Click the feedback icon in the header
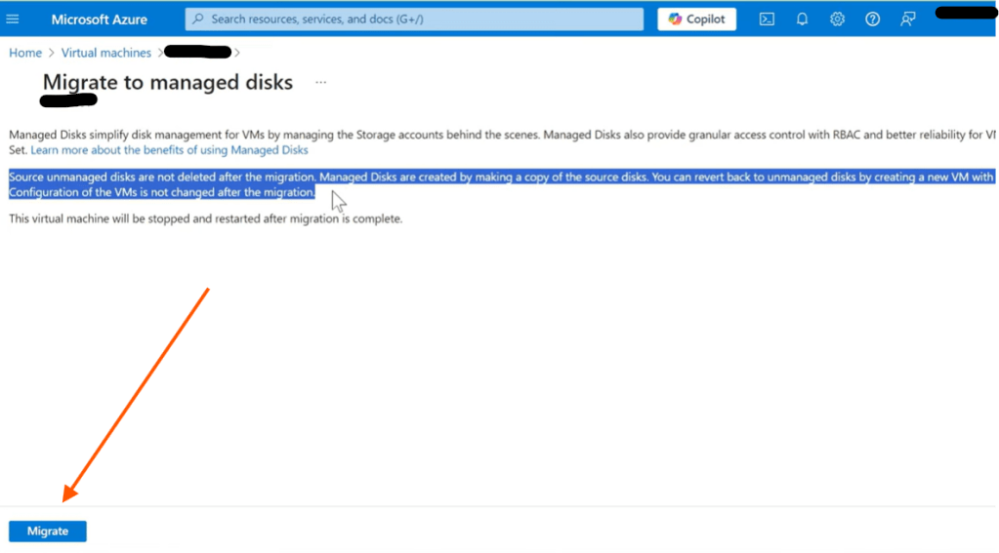Screen dimensions: 999x553 [x=908, y=20]
